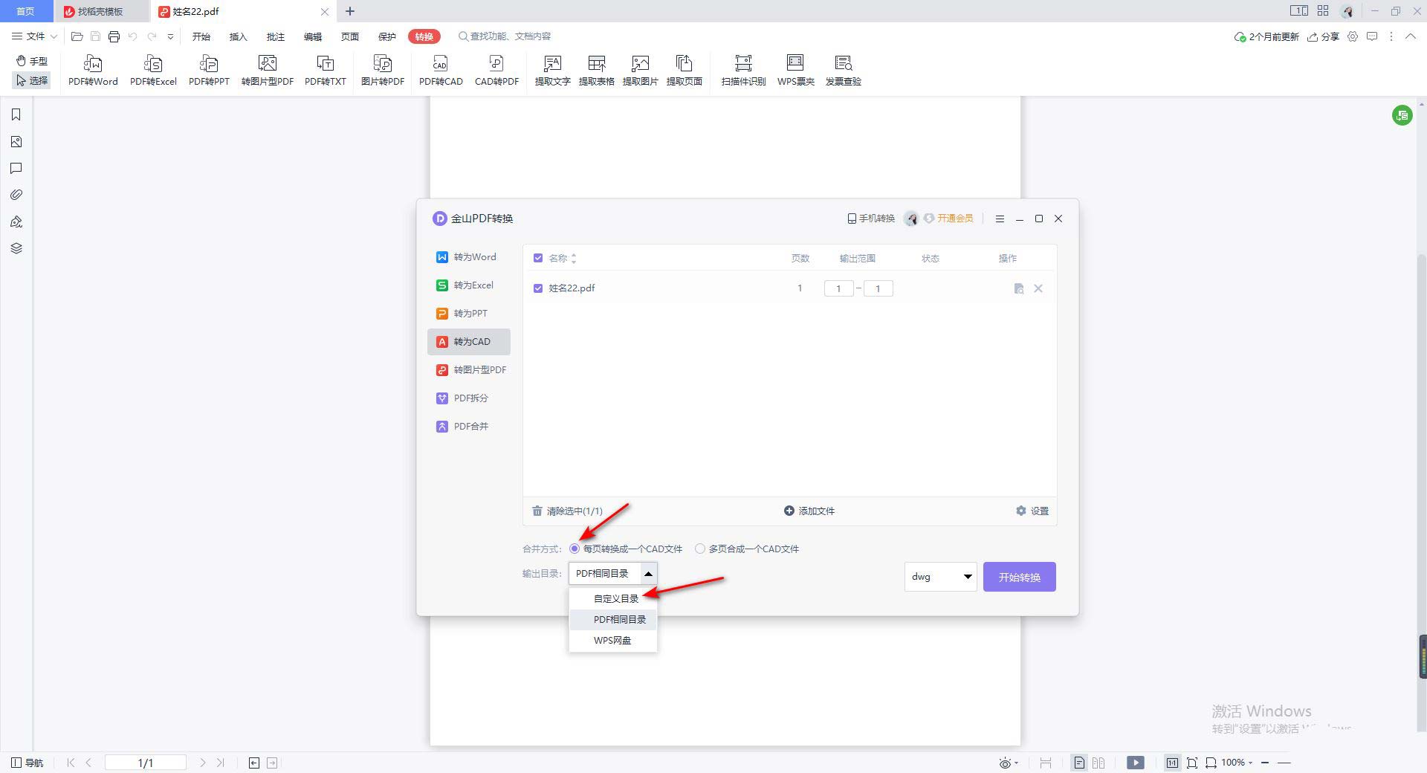1427x773 pixels.
Task: Open the attachments sidebar panel
Action: click(16, 195)
